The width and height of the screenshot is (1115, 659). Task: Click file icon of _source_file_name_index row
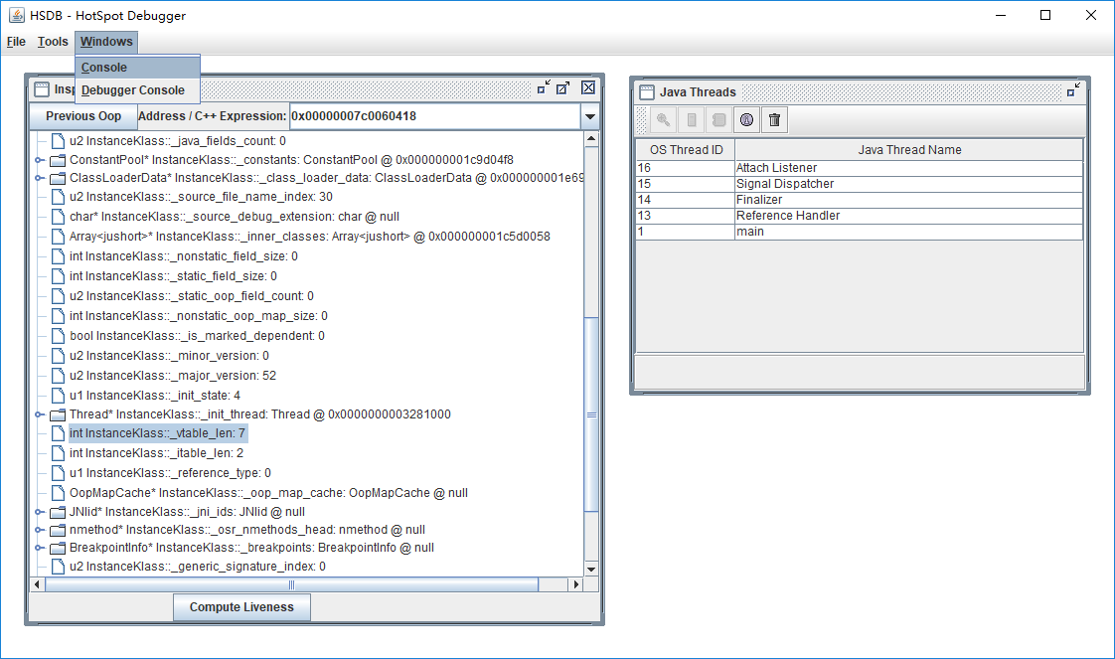pos(59,197)
